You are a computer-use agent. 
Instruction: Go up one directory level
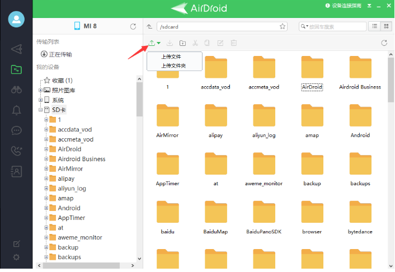pyautogui.click(x=149, y=26)
